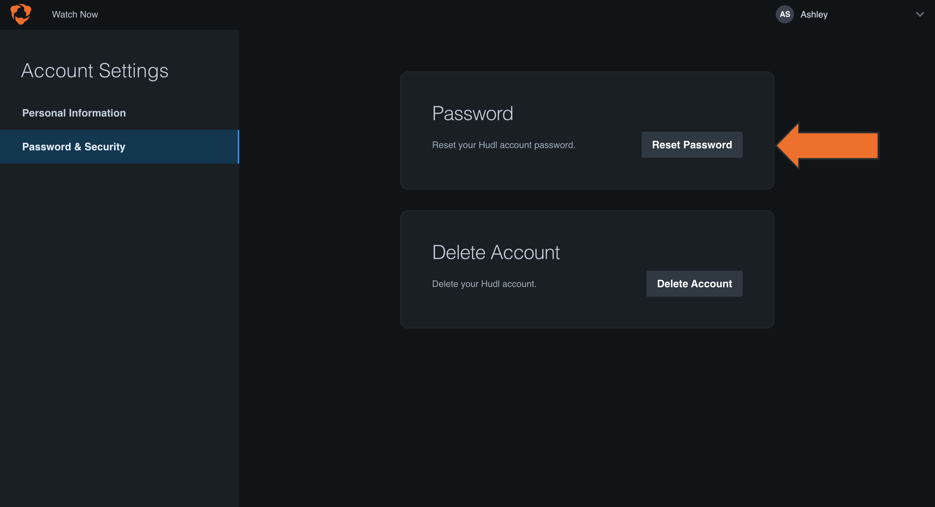This screenshot has width=935, height=507.
Task: Open the dropdown arrow next to Ashley
Action: (920, 15)
